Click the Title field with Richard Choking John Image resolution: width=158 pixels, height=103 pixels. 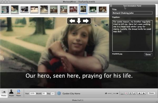pos(132,13)
